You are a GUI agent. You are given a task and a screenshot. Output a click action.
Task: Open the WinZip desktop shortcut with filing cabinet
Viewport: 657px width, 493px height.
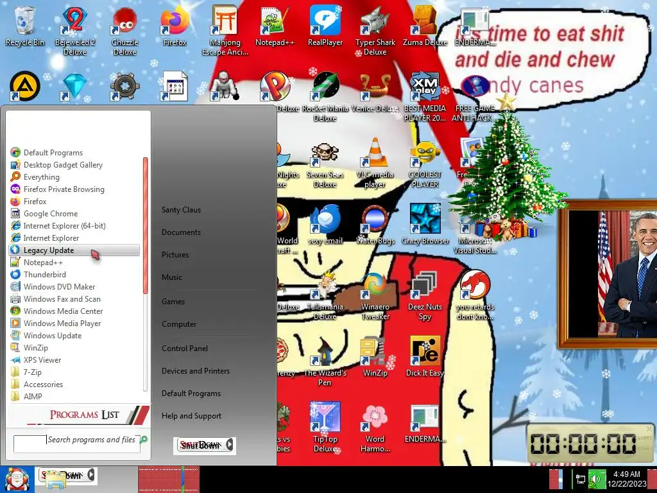pos(375,357)
